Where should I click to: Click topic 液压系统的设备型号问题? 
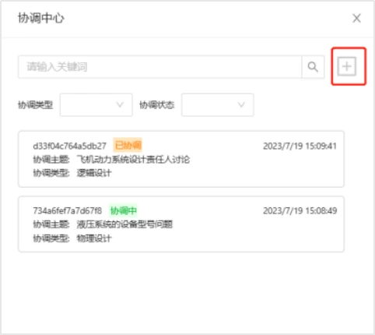[124, 224]
